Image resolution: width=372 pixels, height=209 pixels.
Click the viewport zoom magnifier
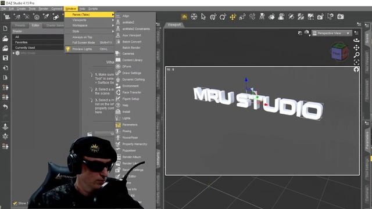[356, 55]
